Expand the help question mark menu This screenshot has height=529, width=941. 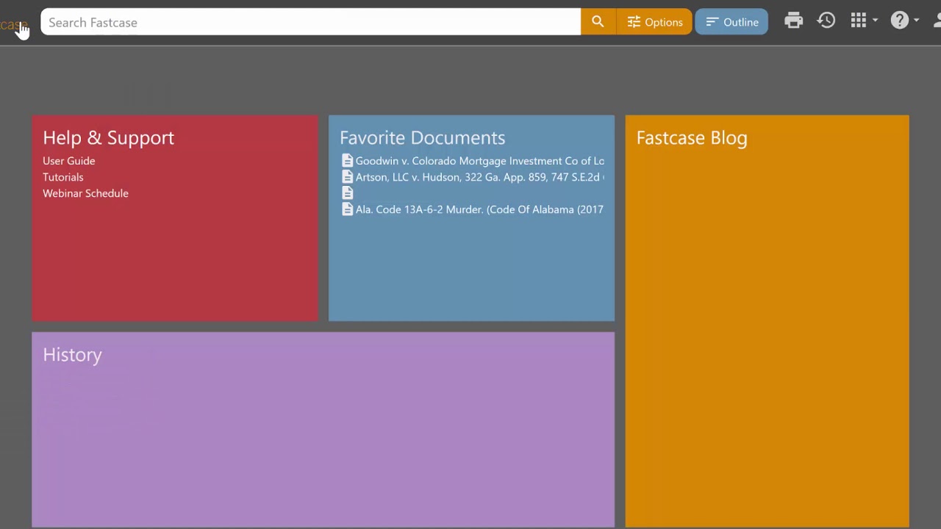tap(904, 21)
